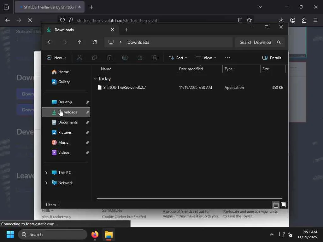Click the pin icon beside Videos
Screen dimensions: 323x242
(88, 153)
